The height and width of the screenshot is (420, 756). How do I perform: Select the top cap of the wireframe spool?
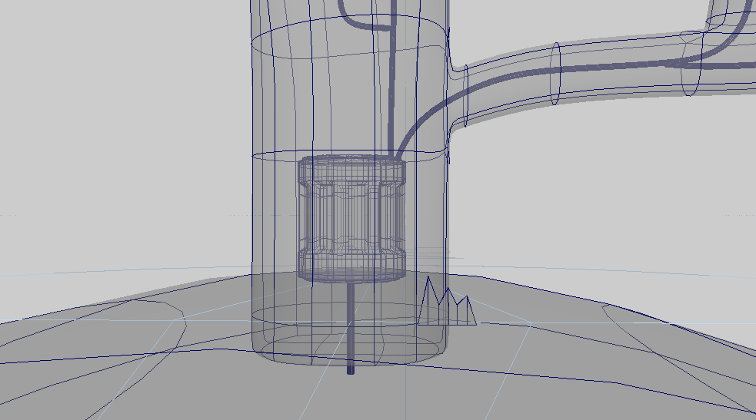[x=351, y=166]
